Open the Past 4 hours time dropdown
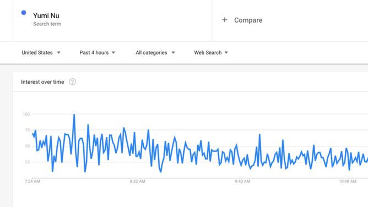Screen dimensions: 368x207 tap(97, 52)
